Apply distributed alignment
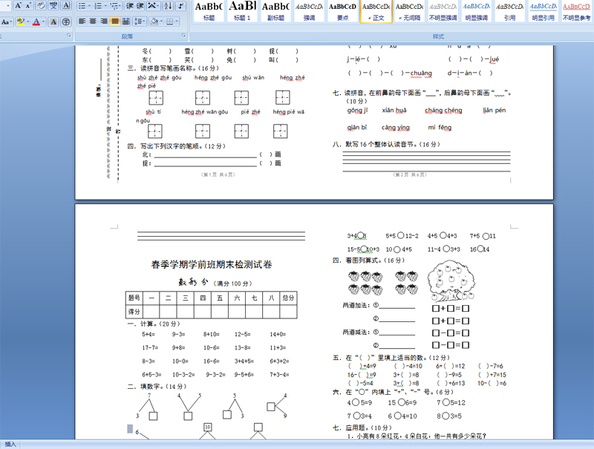Image resolution: width=594 pixels, height=449 pixels. tap(125, 22)
